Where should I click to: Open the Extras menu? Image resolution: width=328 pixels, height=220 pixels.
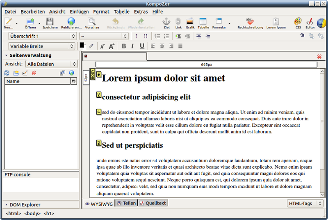[141, 12]
